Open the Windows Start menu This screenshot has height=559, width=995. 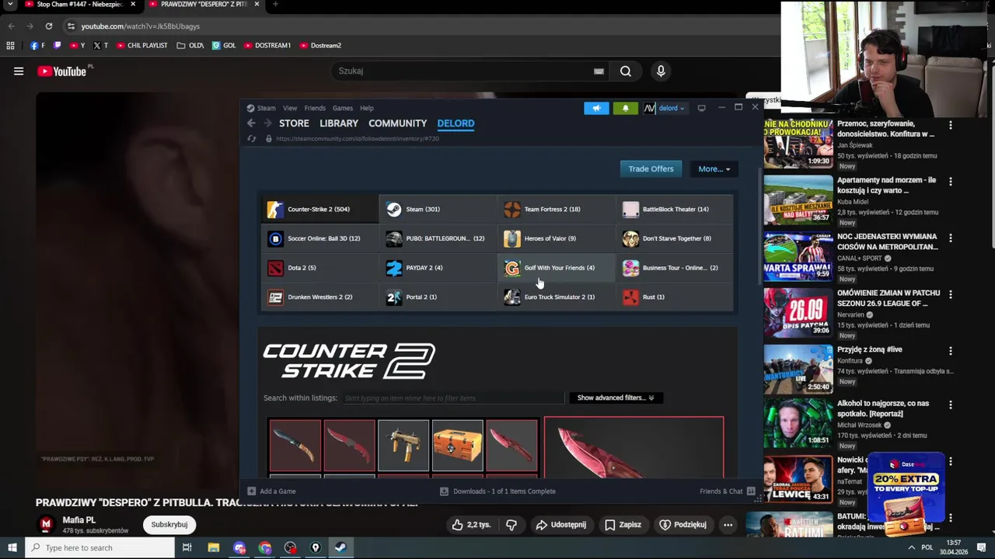click(11, 547)
